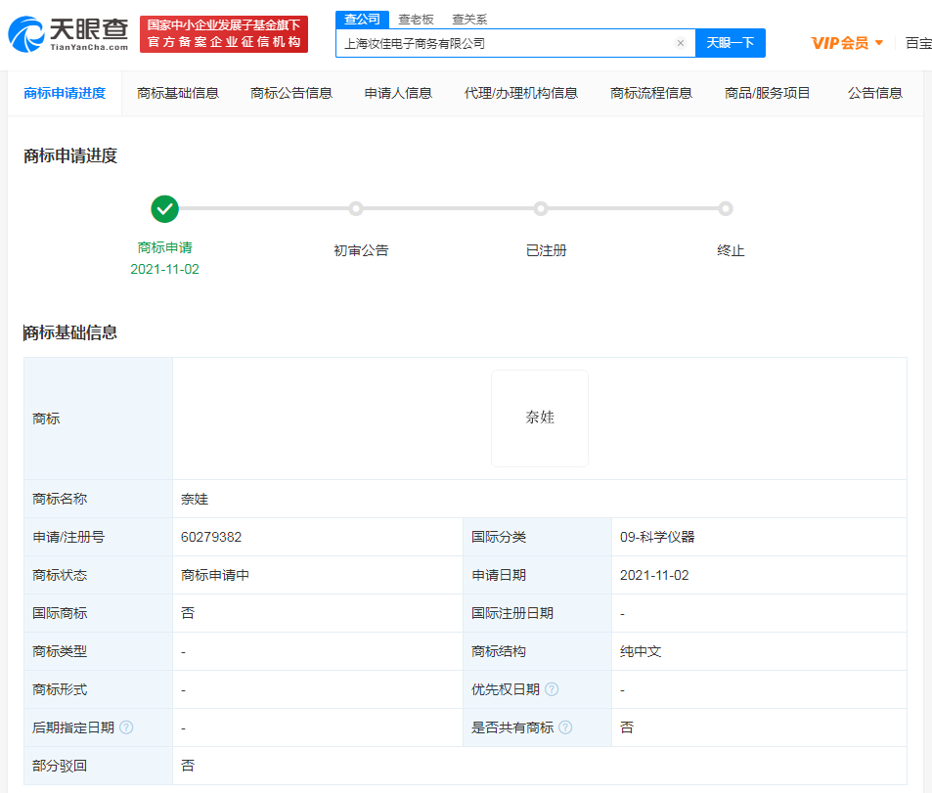
Task: Click registration number 60279382
Action: tap(211, 537)
